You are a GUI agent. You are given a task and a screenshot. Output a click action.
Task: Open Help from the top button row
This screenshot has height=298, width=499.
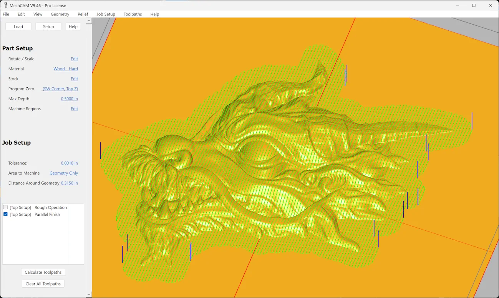tap(73, 26)
